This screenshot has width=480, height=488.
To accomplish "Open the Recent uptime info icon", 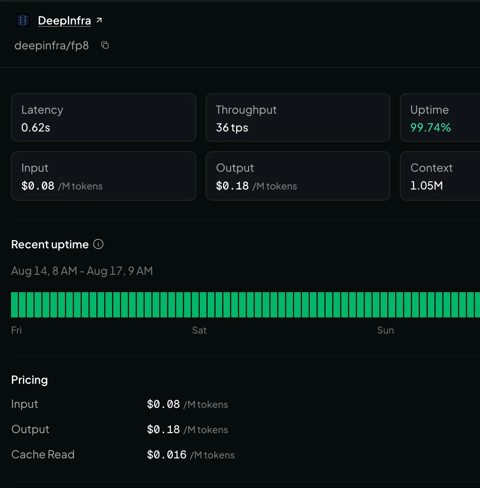I will [x=98, y=244].
